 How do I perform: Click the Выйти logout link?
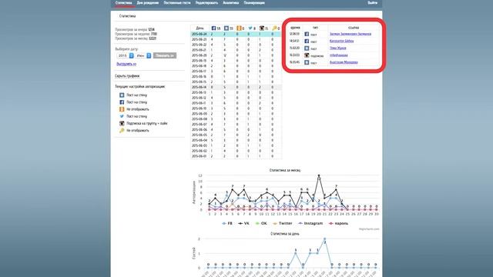click(372, 3)
